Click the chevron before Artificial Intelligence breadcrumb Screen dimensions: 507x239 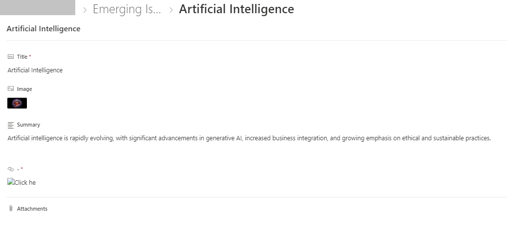(x=171, y=10)
